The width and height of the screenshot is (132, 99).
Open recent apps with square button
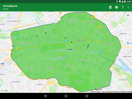point(87,96)
